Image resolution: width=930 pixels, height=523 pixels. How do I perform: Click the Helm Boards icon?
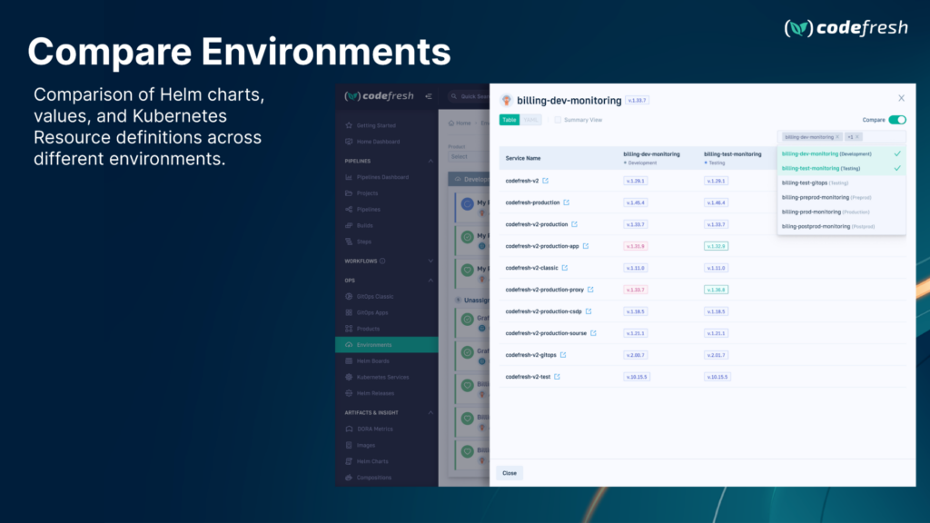click(349, 360)
